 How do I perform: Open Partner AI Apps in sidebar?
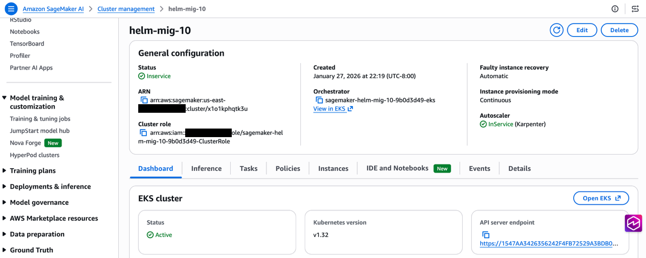click(x=31, y=68)
